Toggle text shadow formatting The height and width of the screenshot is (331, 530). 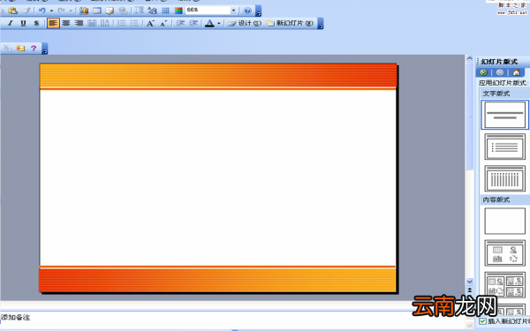tap(36, 23)
